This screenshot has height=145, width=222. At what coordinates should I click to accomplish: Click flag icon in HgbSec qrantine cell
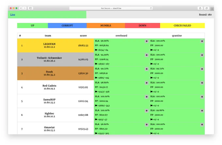(151, 119)
